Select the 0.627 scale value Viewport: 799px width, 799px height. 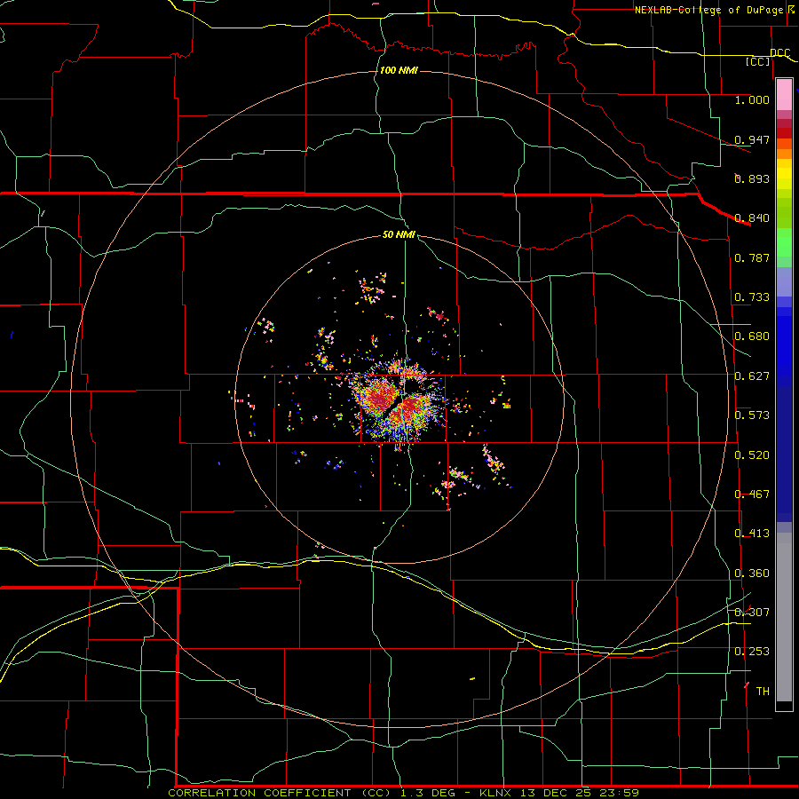752,376
